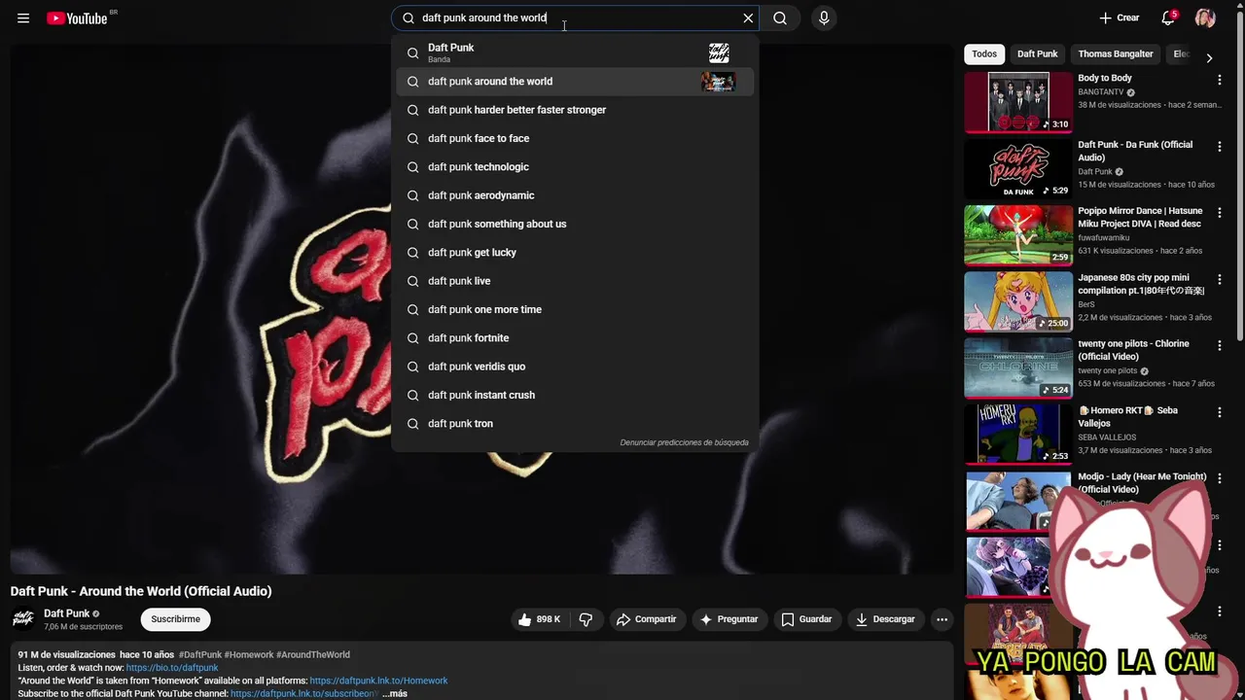The height and width of the screenshot is (700, 1245).
Task: Select the Thomas Bangalter filter chip
Action: pos(1116,54)
